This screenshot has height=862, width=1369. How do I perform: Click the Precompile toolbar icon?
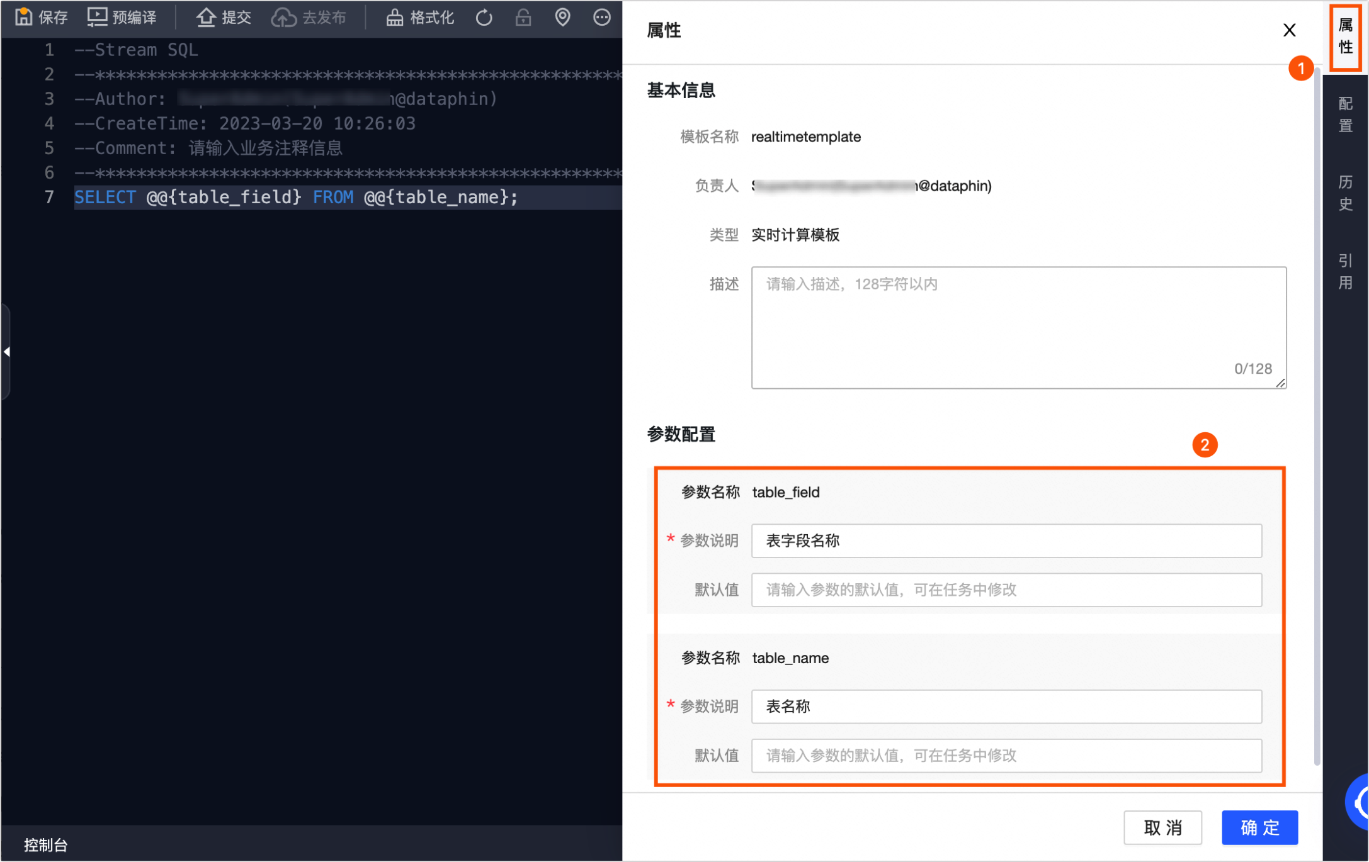(x=97, y=17)
